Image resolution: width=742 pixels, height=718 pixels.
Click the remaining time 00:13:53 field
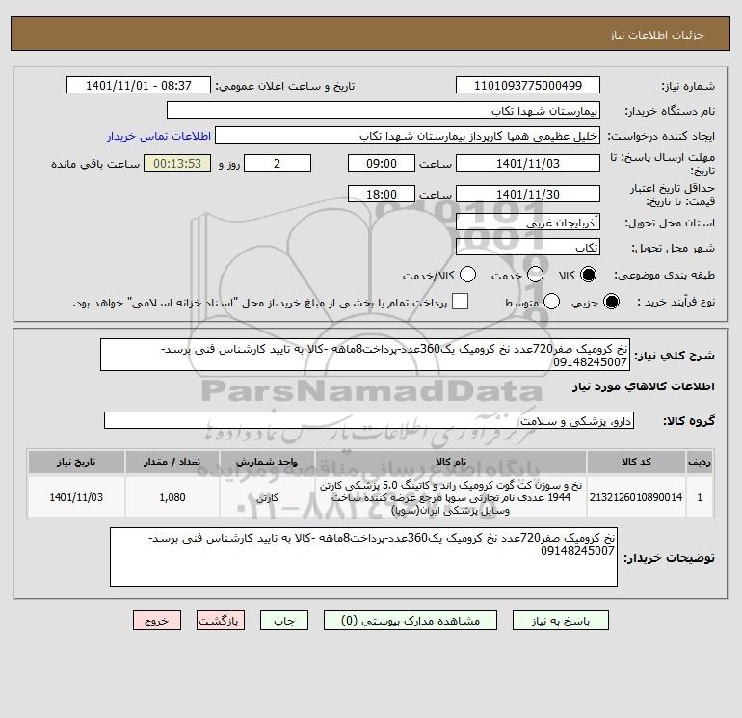[x=177, y=163]
